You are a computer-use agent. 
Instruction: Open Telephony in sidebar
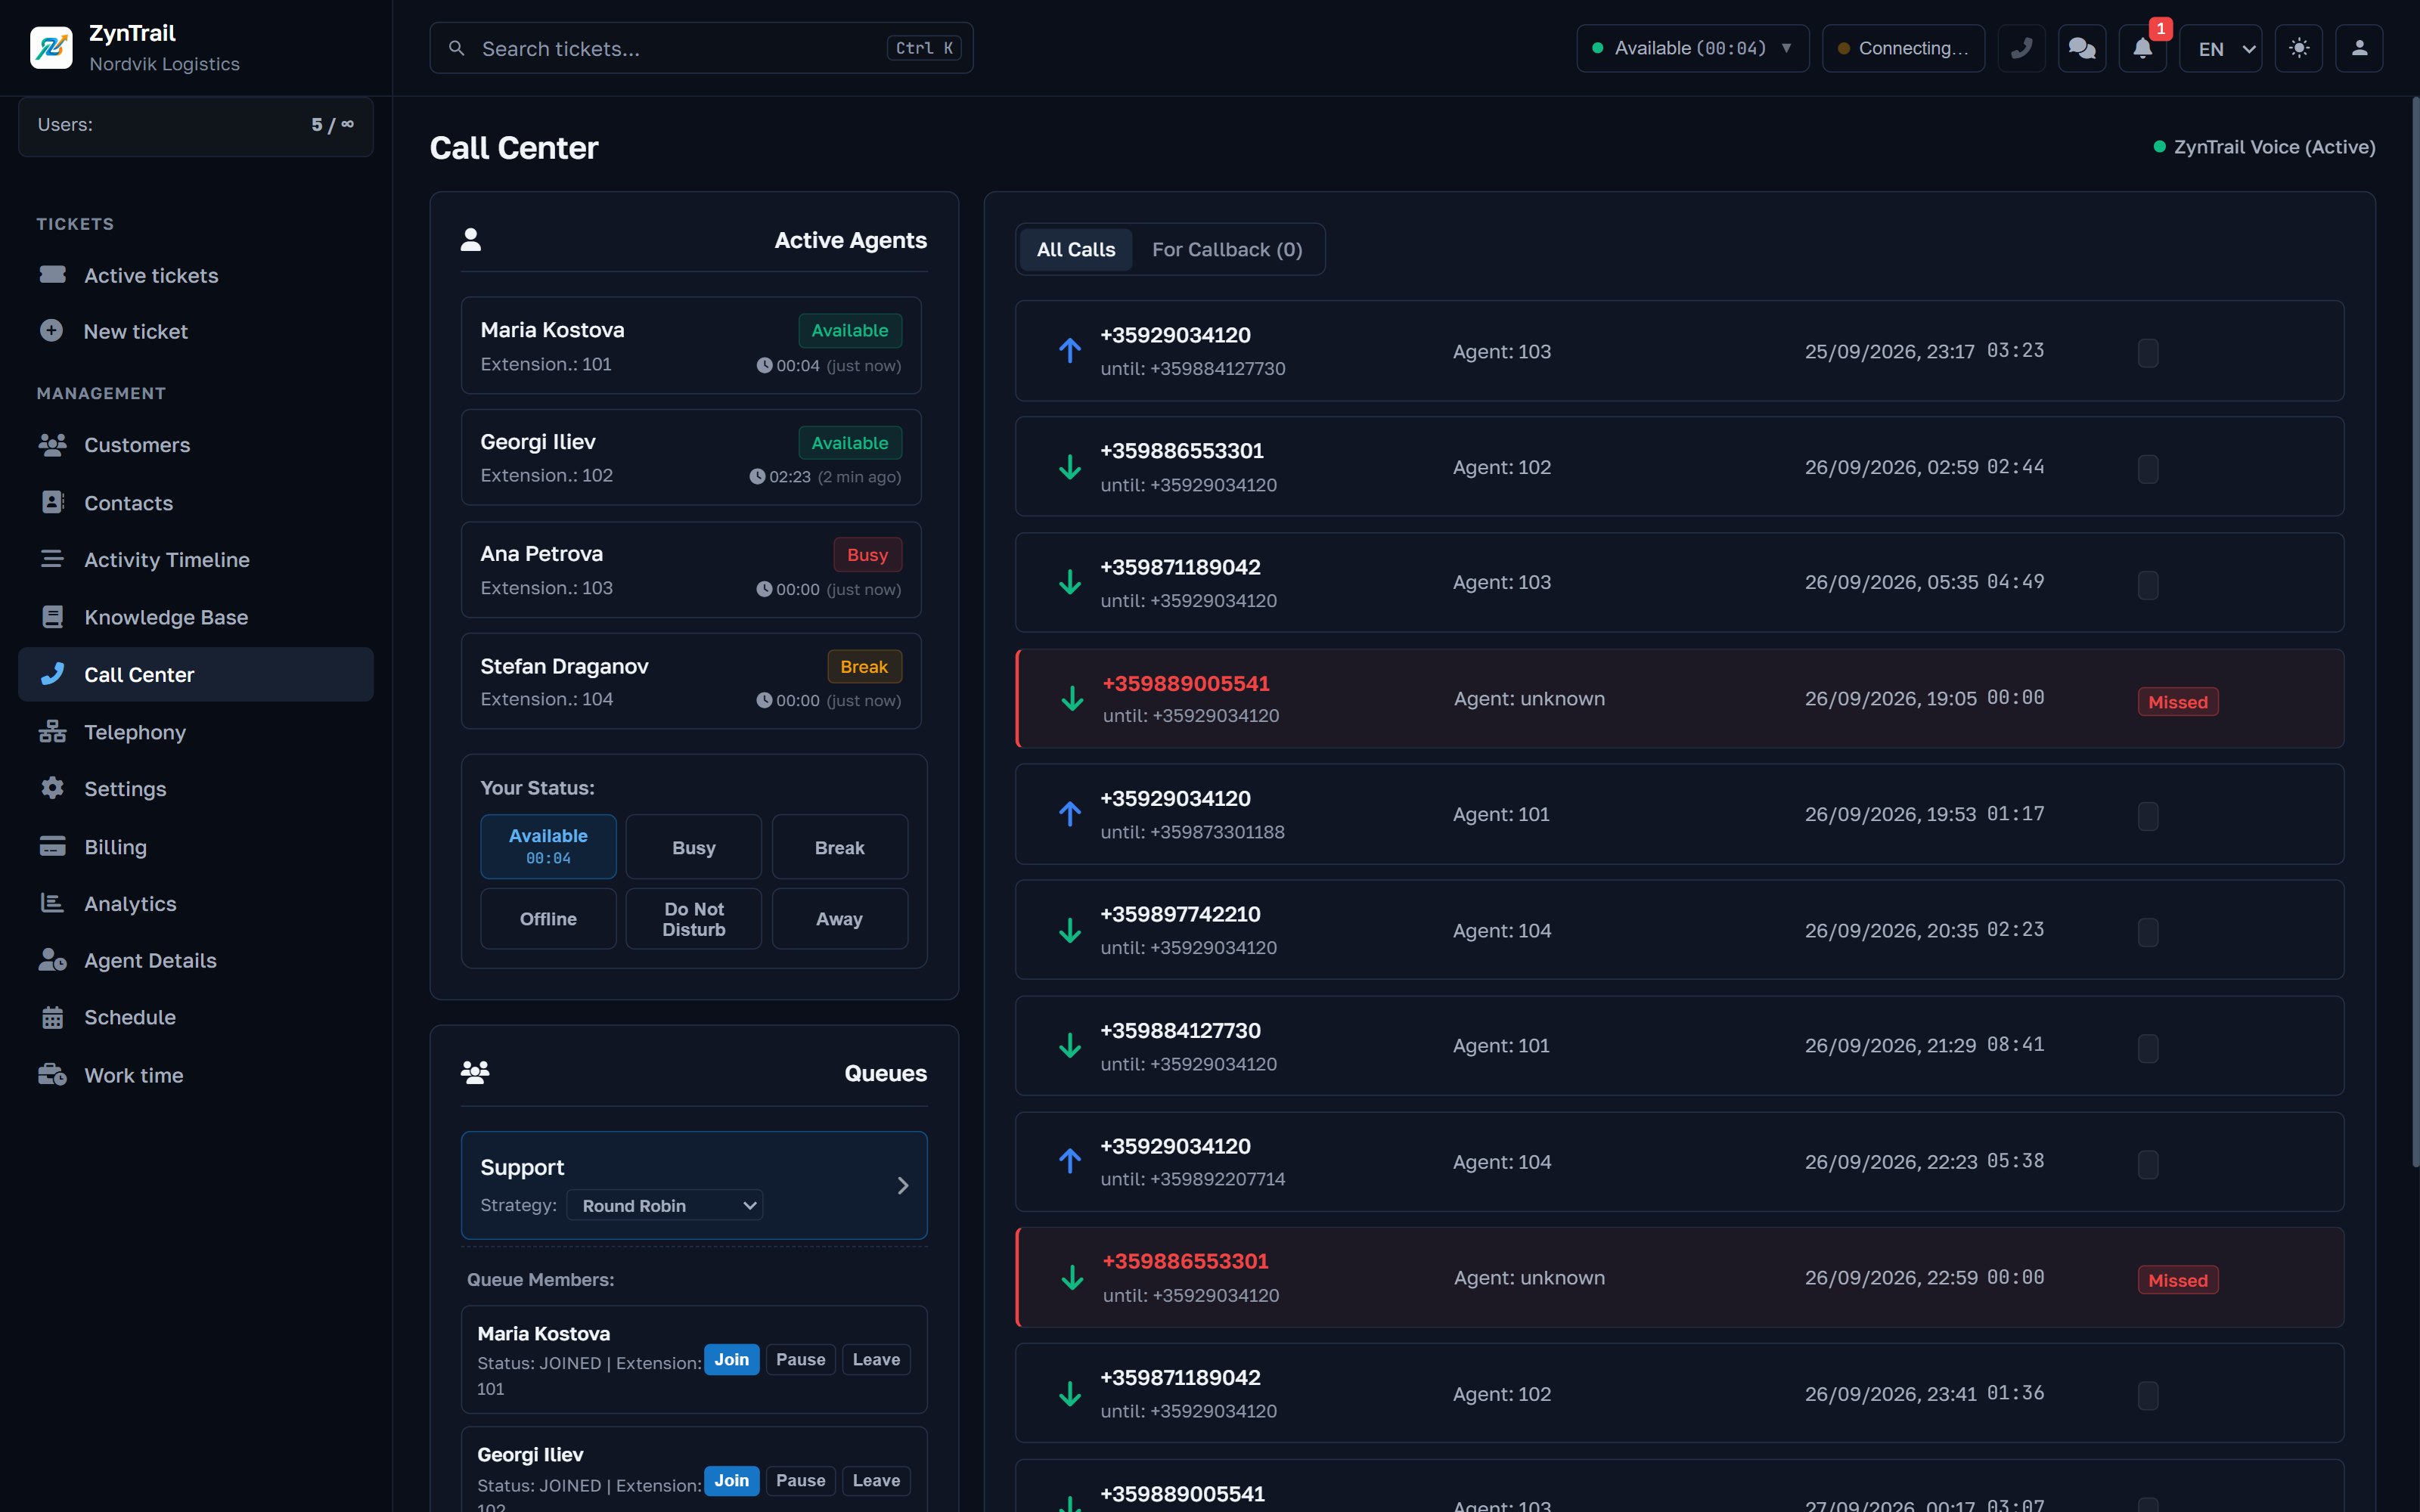196,732
